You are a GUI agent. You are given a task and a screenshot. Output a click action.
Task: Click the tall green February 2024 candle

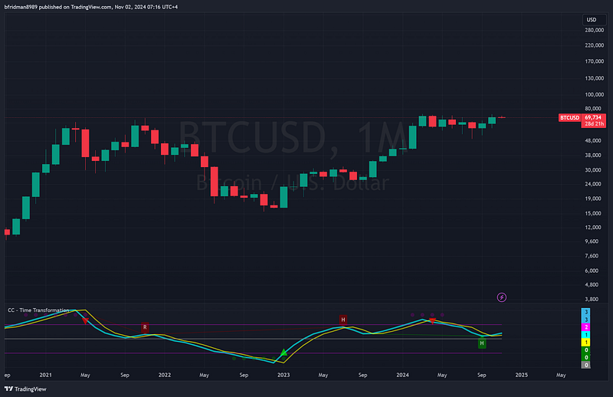click(412, 137)
